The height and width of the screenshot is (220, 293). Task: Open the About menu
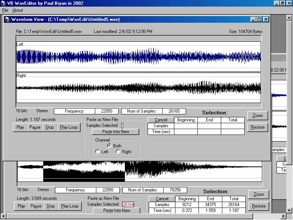click(18, 10)
